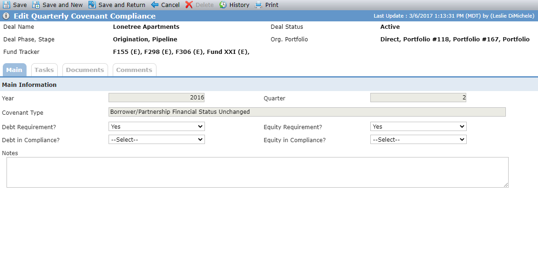Viewport: 538px width, 262px height.
Task: Click the Last Update timestamp text
Action: (454, 16)
